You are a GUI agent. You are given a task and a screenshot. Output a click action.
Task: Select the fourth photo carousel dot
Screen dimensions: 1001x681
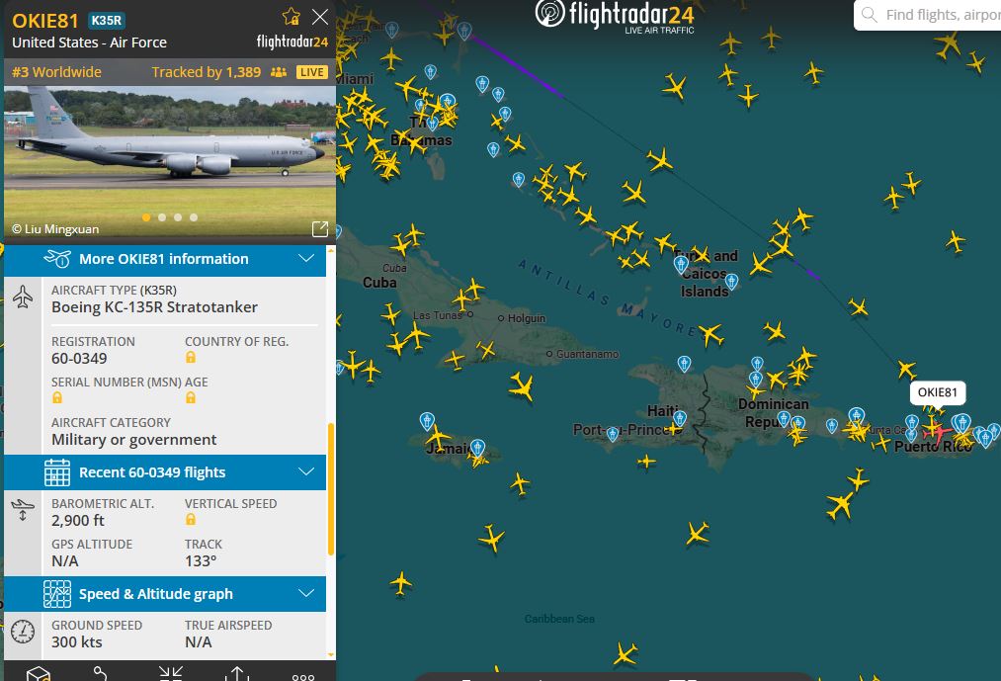194,217
